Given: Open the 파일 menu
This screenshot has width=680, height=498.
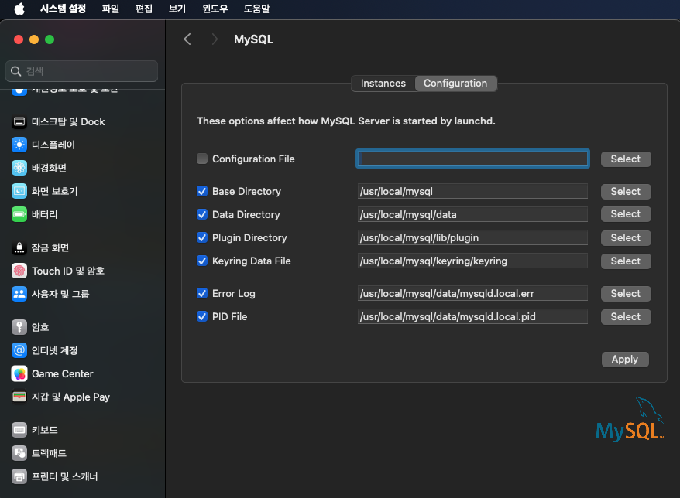Looking at the screenshot, I should [x=111, y=9].
